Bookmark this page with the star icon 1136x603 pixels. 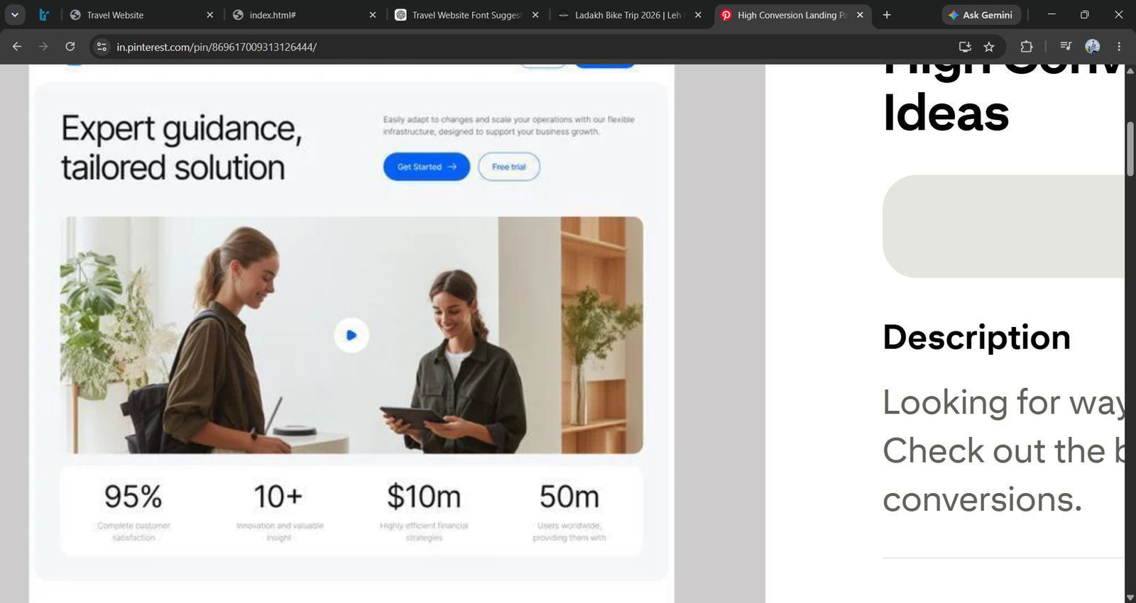tap(989, 47)
